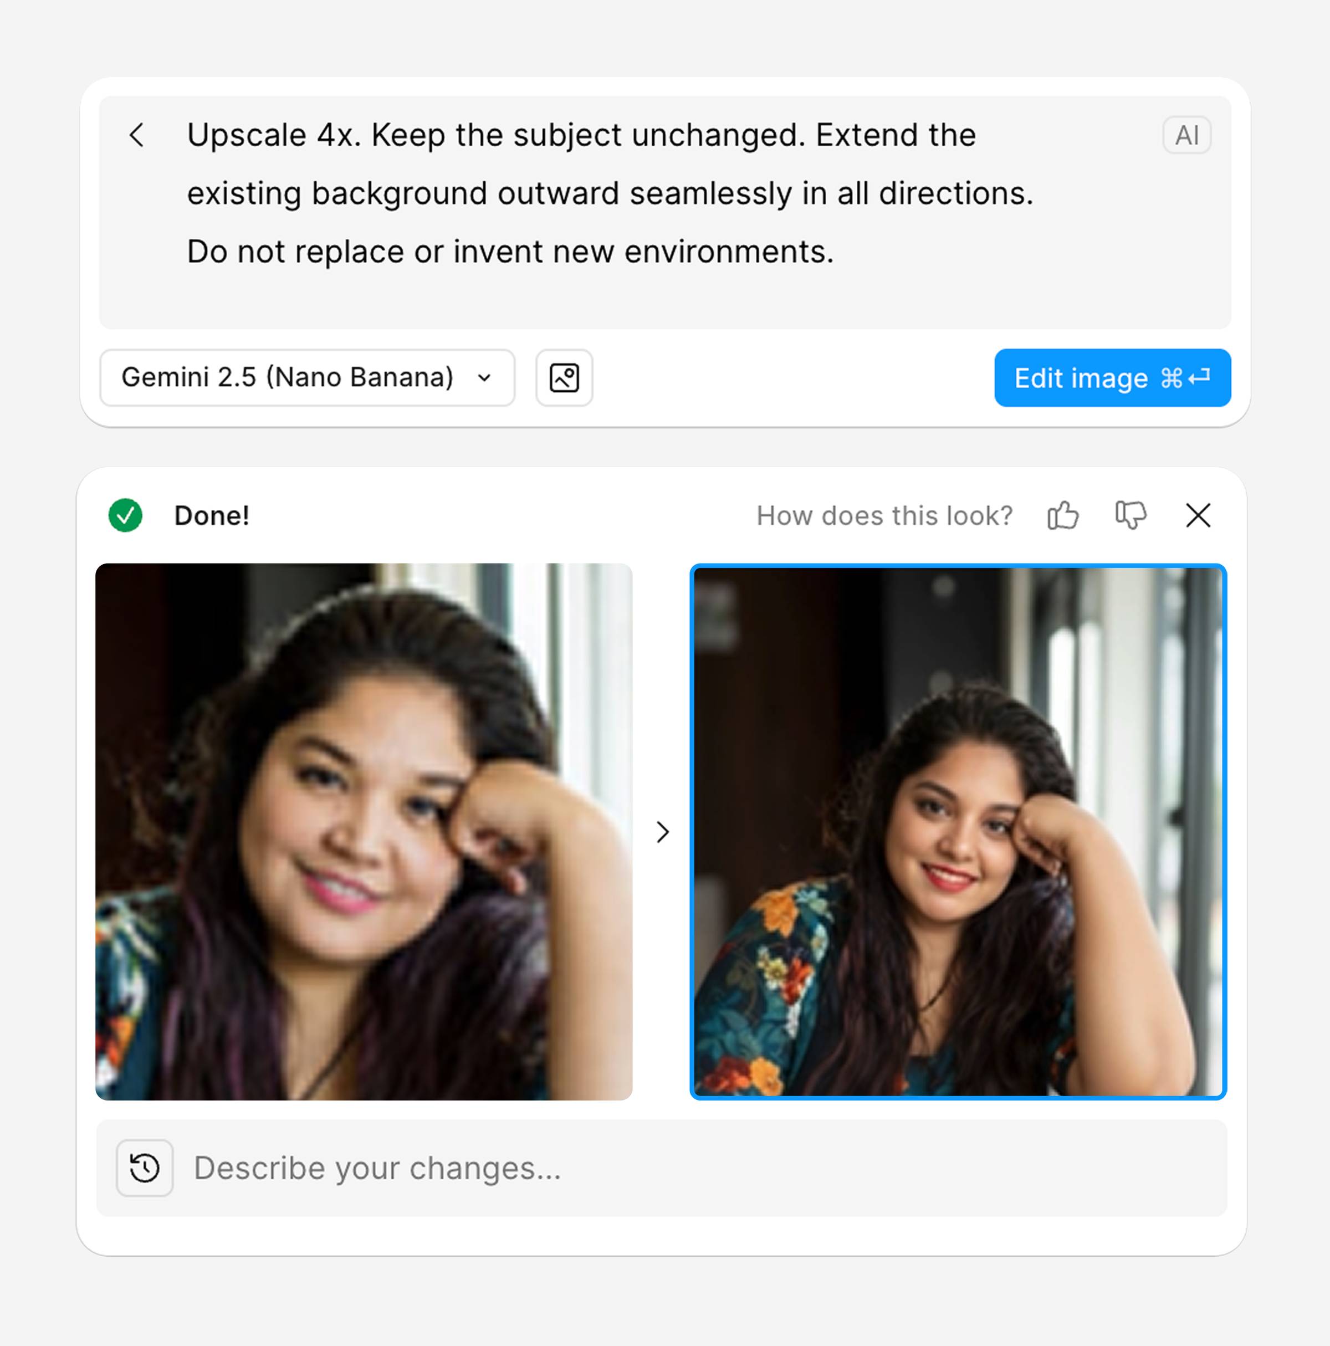1330x1346 pixels.
Task: Click the back chevron beside the prompt
Action: click(x=137, y=135)
